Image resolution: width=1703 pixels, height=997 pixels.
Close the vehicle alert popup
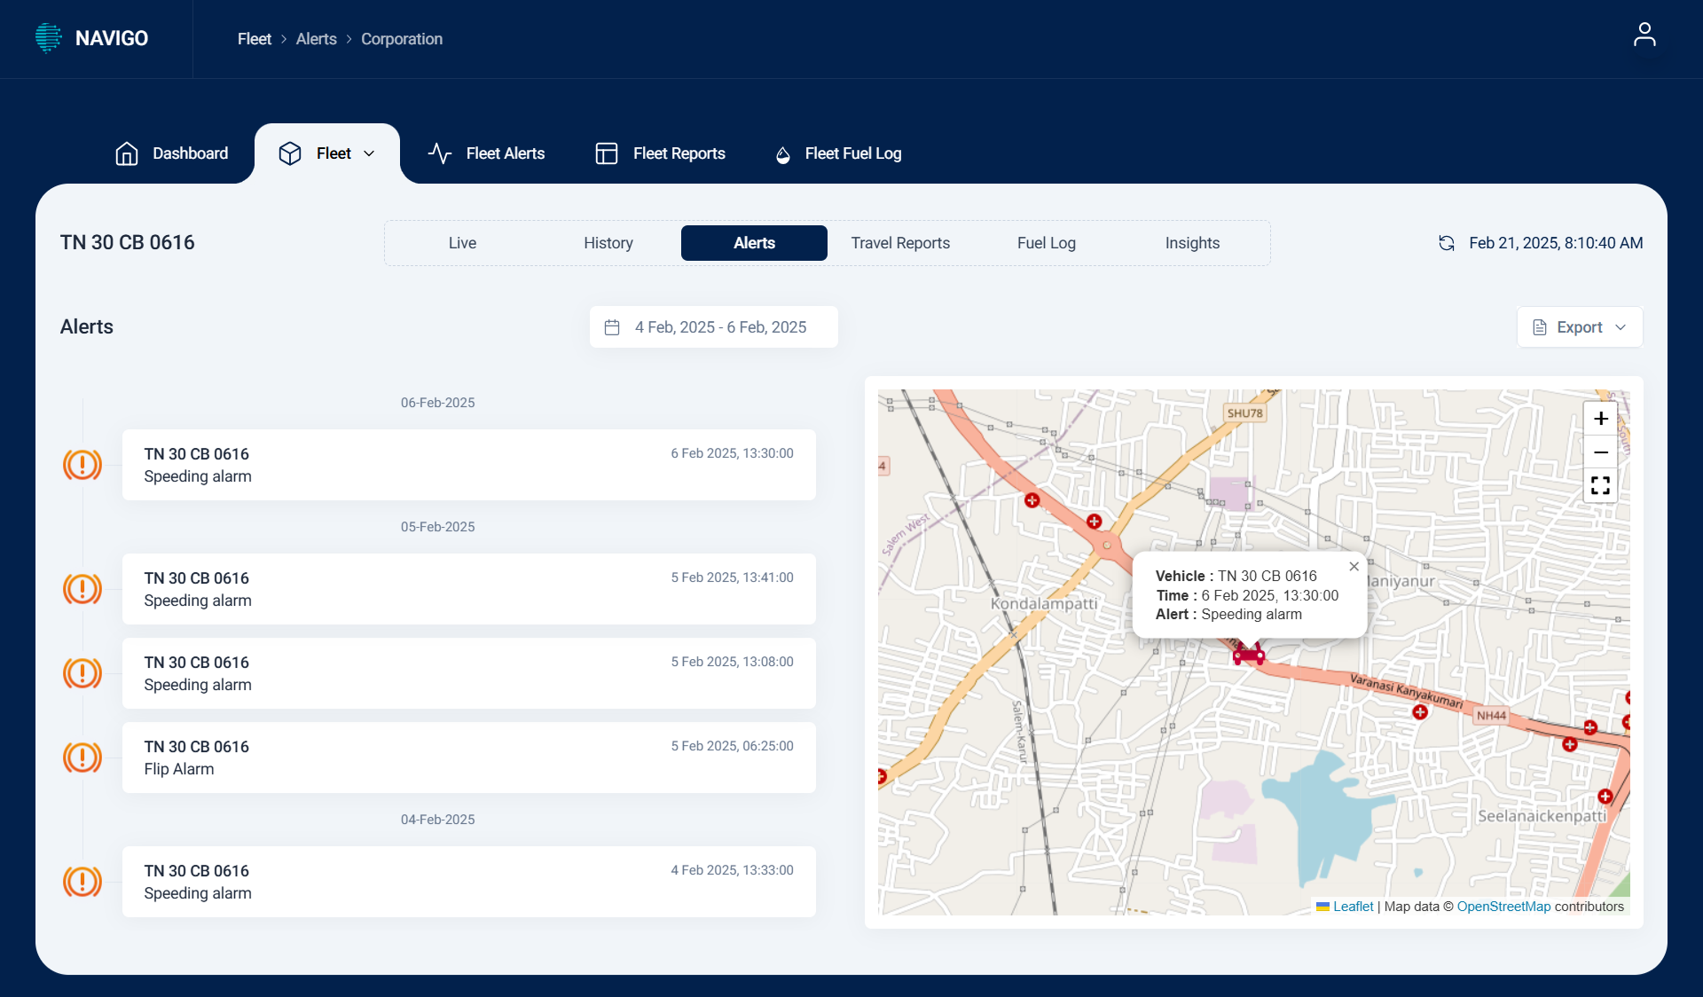(1354, 567)
